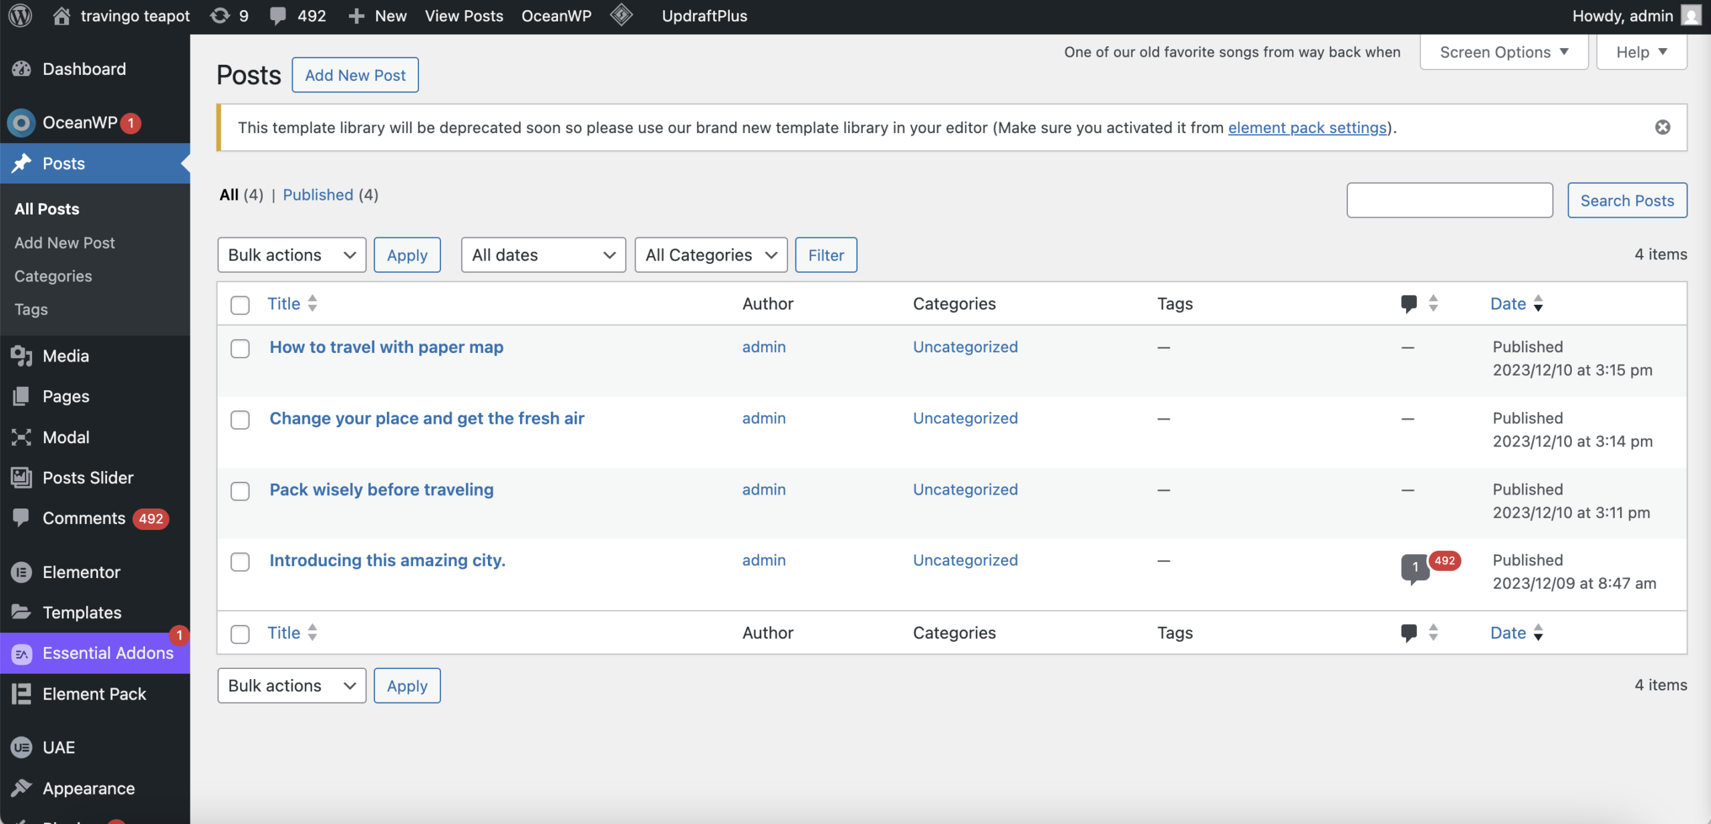1711x824 pixels.
Task: Click the diamond icon next to OceanWP
Action: [621, 15]
